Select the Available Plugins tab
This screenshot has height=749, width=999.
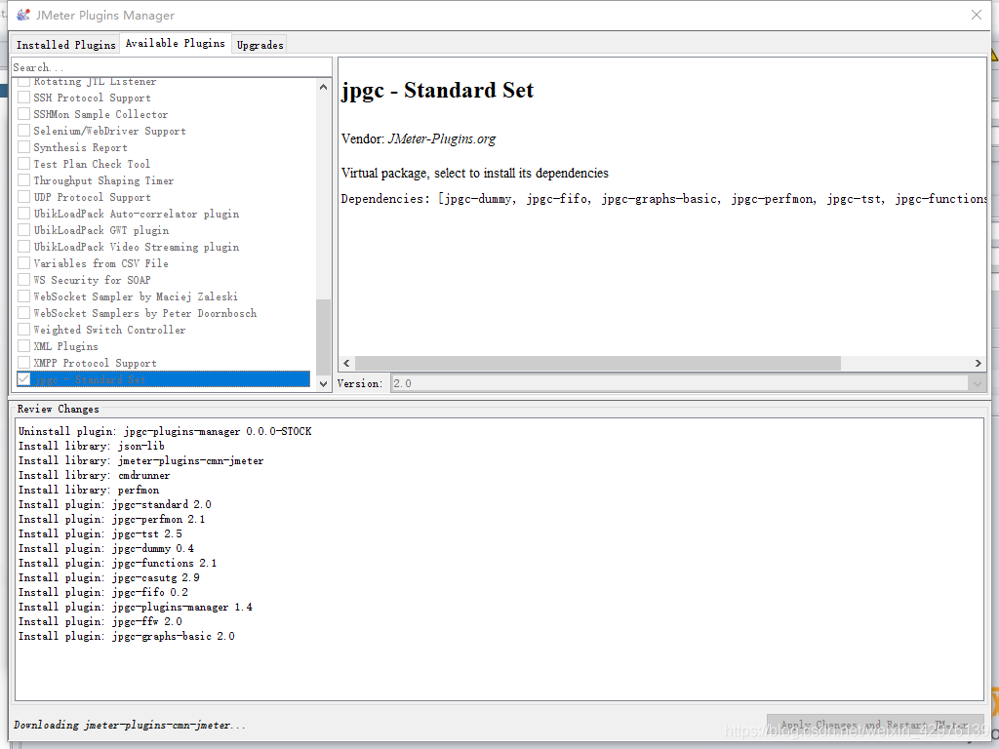point(176,43)
